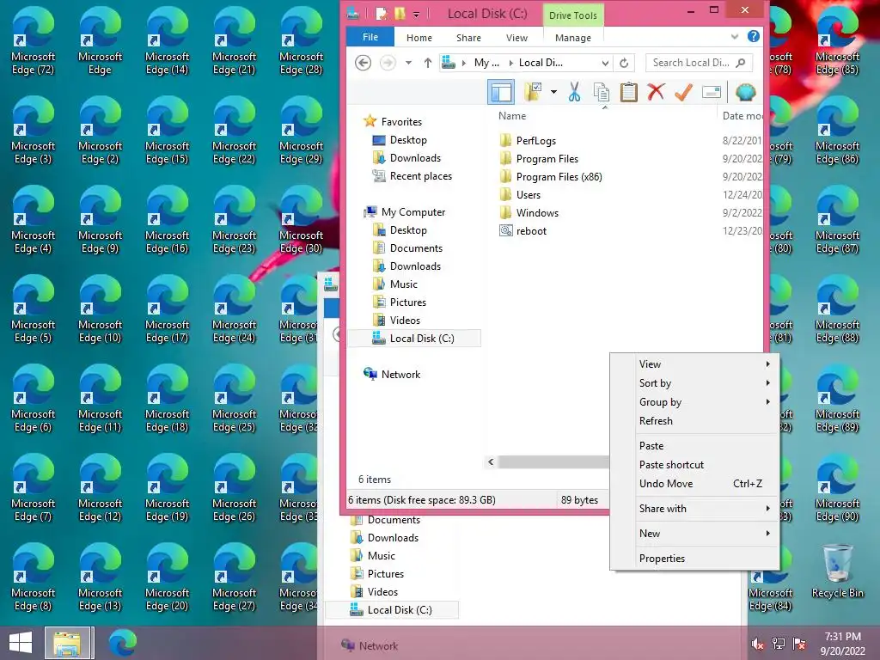Screen dimensions: 880x660
Task: Choose Refresh in the context menu
Action: (694, 421)
